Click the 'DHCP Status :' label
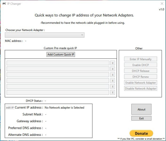The image size is (166, 141). tap(34, 101)
